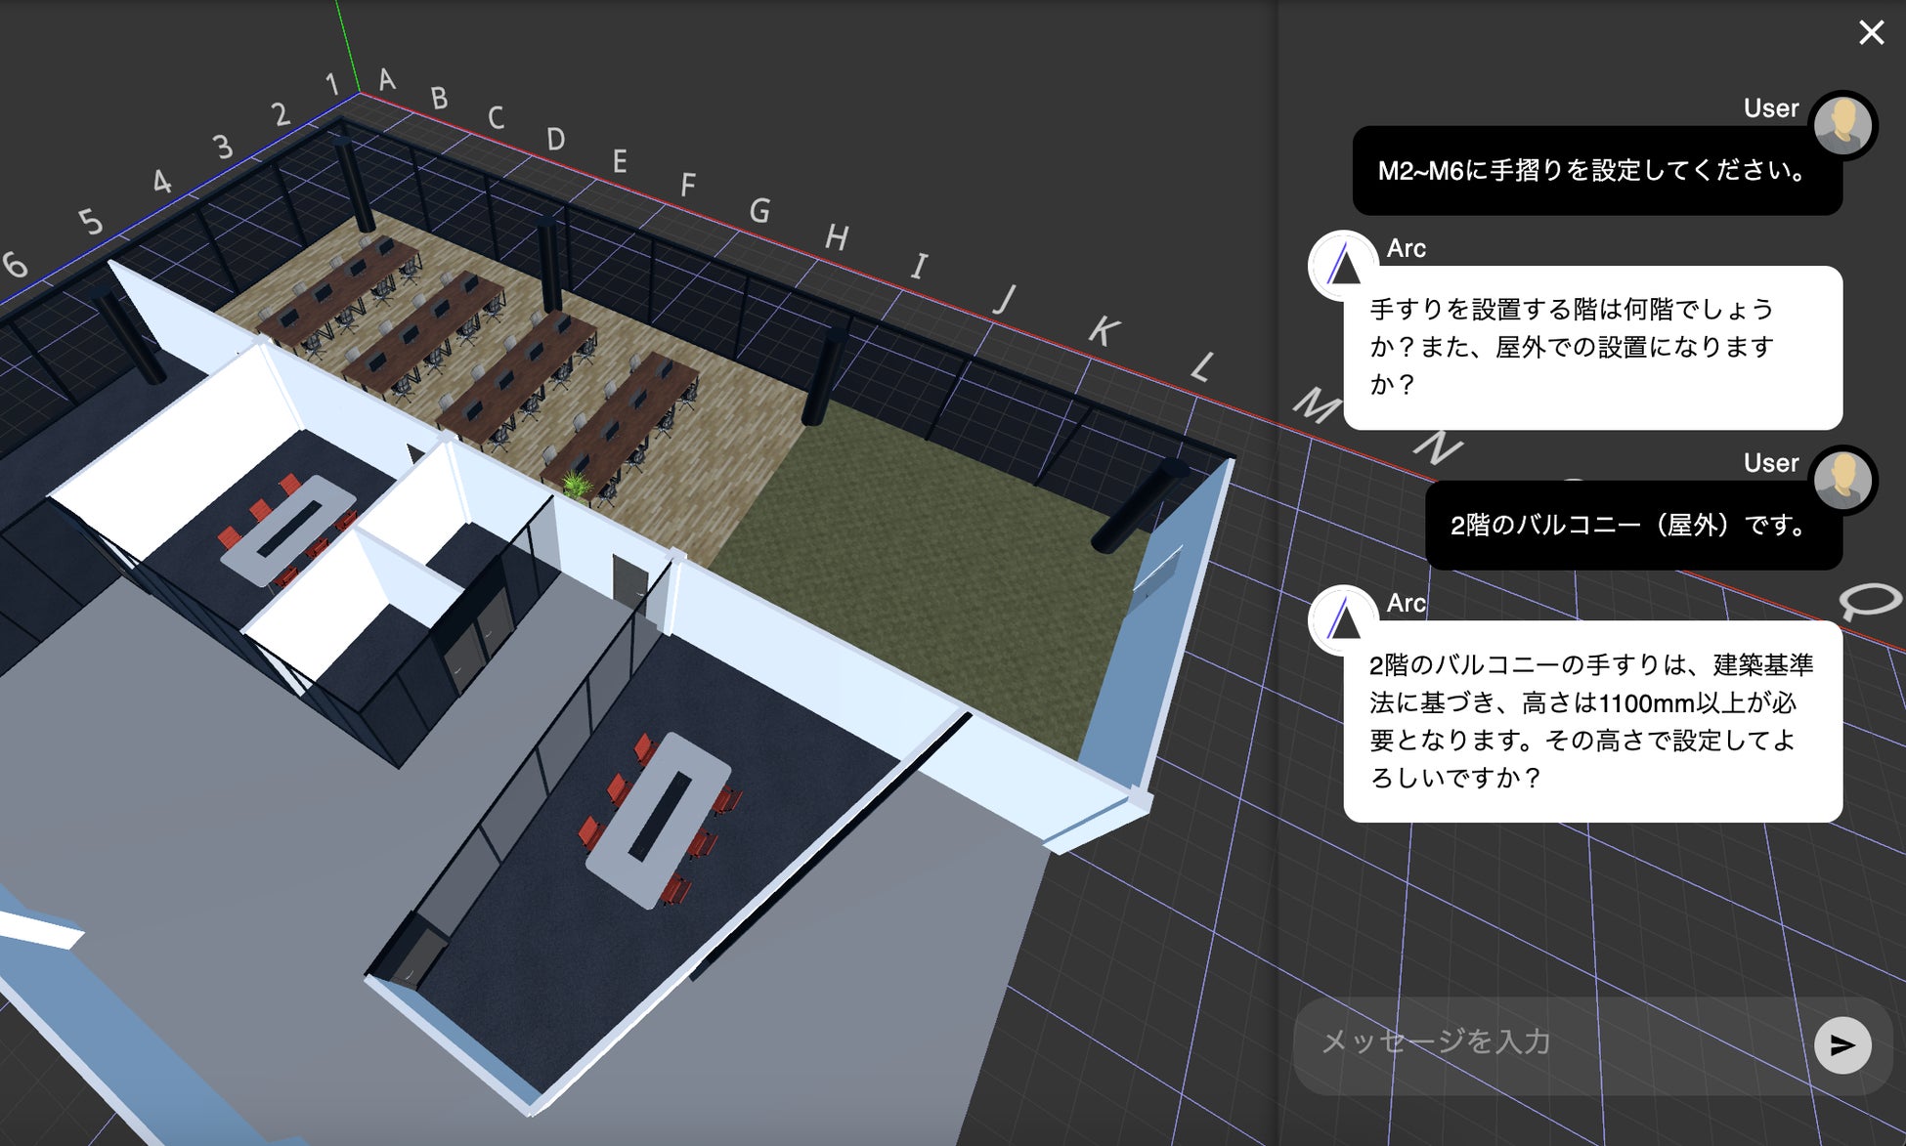Click grid column label A
This screenshot has width=1906, height=1146.
(x=387, y=79)
